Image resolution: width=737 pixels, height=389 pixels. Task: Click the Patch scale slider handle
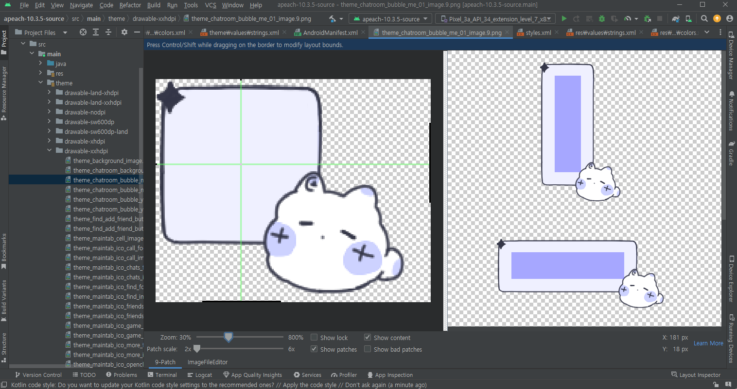tap(197, 349)
